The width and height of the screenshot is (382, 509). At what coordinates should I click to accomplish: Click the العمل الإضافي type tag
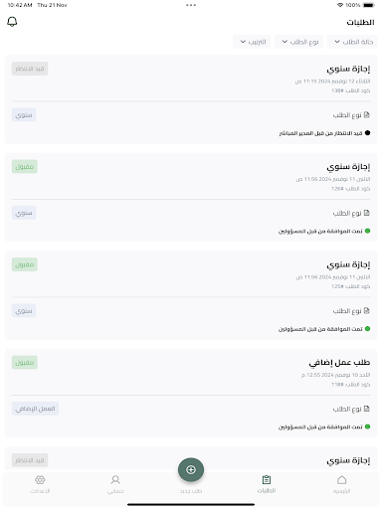[x=35, y=409]
